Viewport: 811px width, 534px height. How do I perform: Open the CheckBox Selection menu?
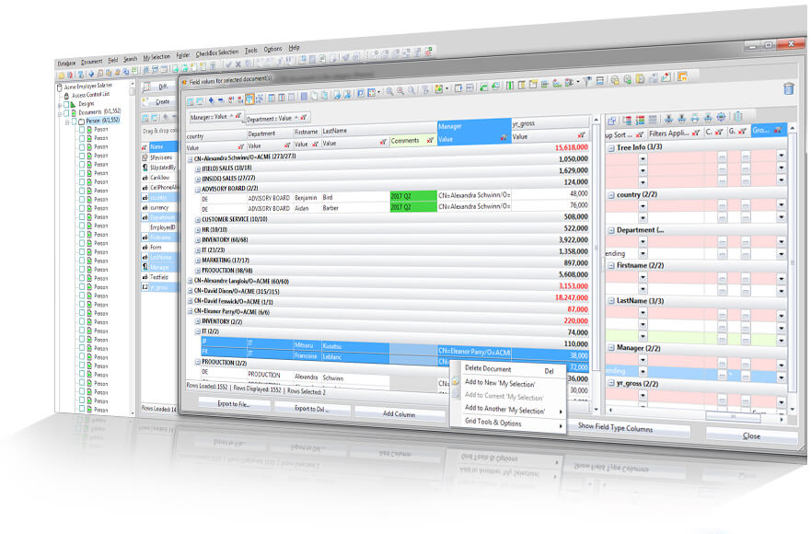pyautogui.click(x=216, y=52)
